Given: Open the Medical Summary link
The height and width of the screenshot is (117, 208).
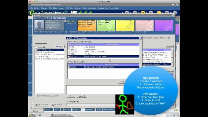Looking at the screenshot, I should [42, 32].
